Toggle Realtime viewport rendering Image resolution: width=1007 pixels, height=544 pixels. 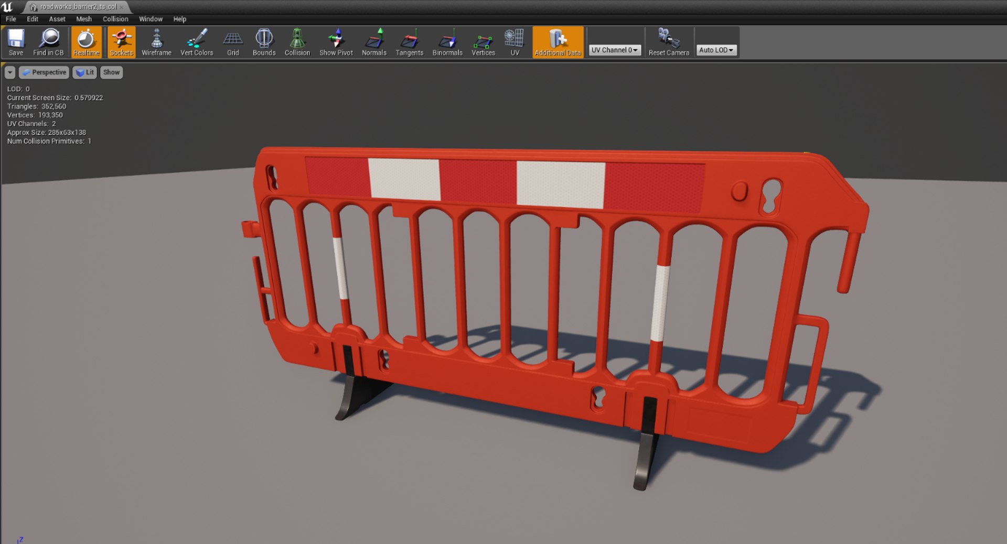[x=86, y=42]
